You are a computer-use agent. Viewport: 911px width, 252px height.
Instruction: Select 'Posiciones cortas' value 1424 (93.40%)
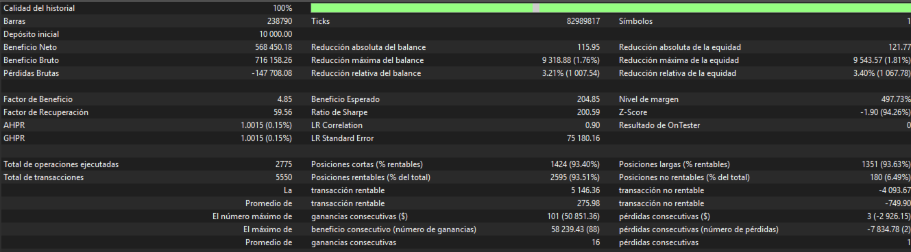click(x=574, y=164)
